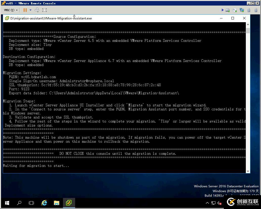Click the Migration Assistant taskbar icon
The height and width of the screenshot is (209, 261).
click(x=69, y=203)
